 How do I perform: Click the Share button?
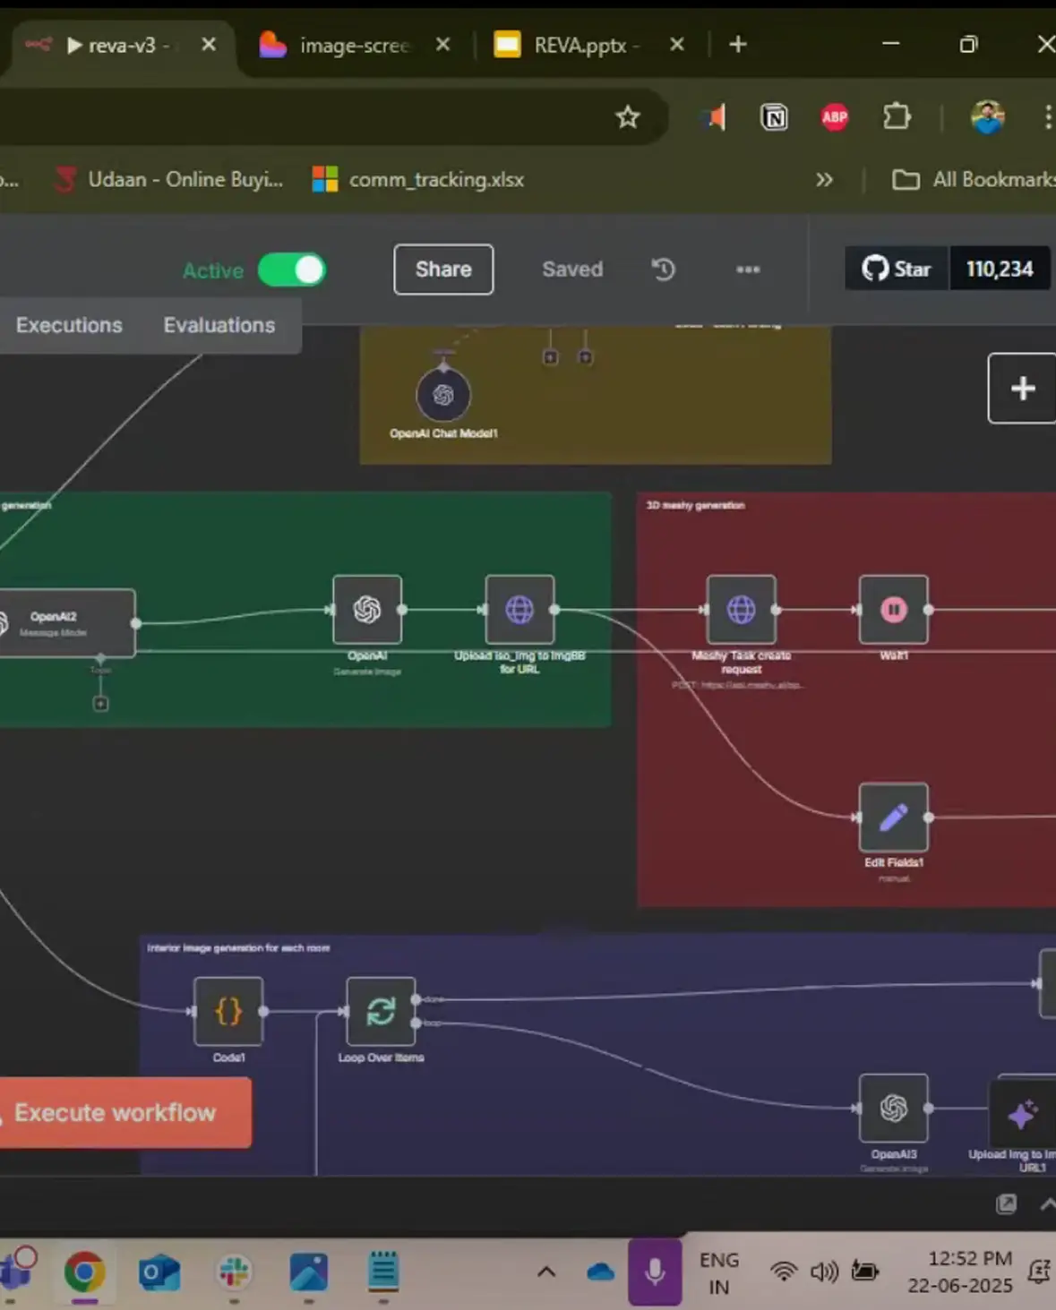pos(443,270)
